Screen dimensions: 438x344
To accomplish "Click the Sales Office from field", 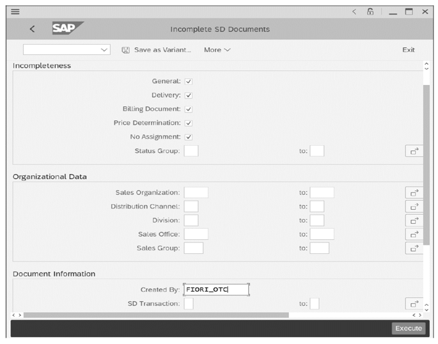I will (x=196, y=234).
